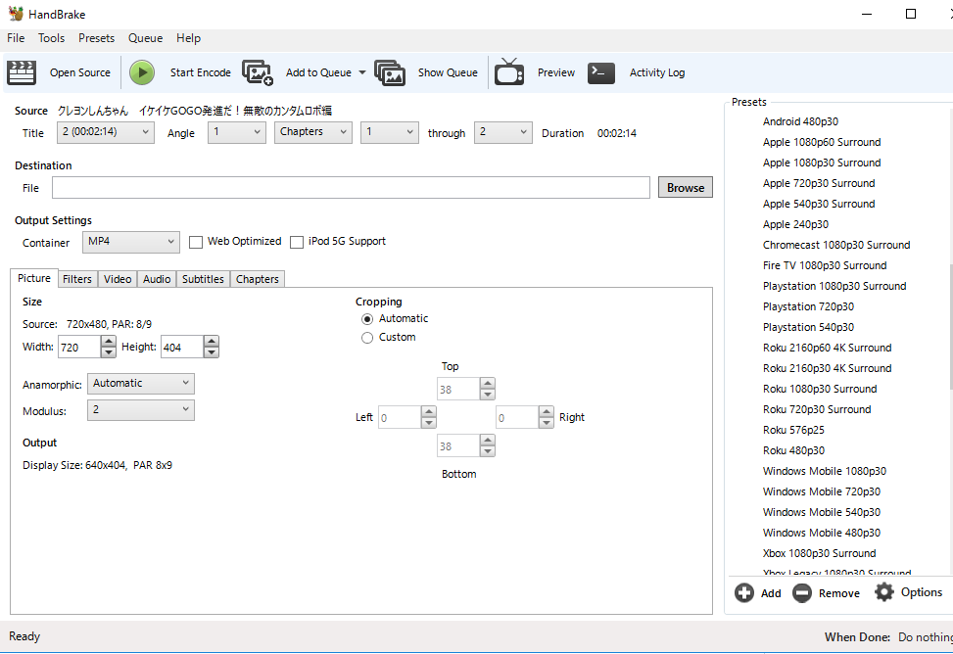Select Automatic cropping radio button
Viewport: 953px width, 654px height.
[x=367, y=319]
